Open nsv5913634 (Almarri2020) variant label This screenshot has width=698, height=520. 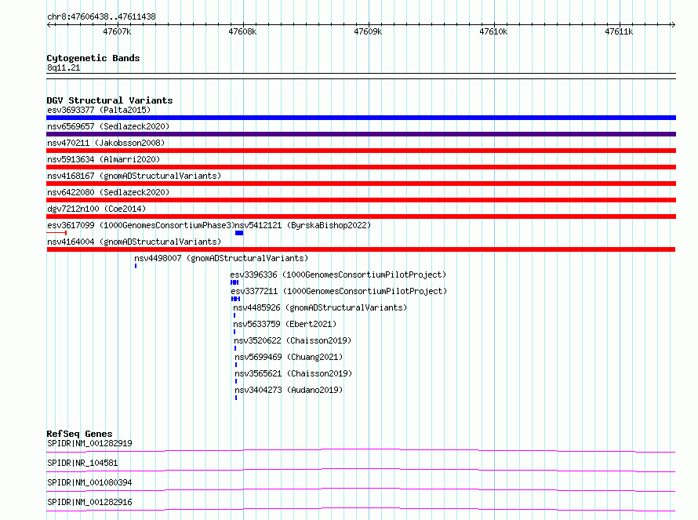coord(104,159)
